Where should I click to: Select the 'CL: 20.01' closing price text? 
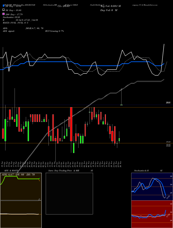click(x=64, y=6)
